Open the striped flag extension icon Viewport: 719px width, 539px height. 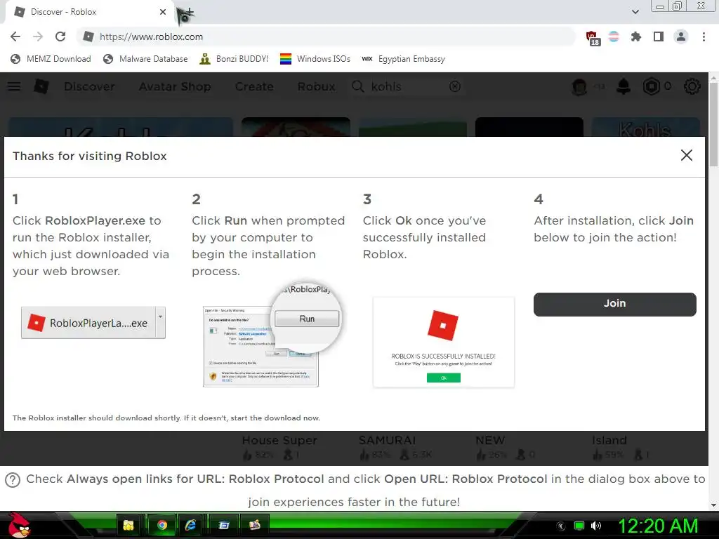tap(614, 36)
